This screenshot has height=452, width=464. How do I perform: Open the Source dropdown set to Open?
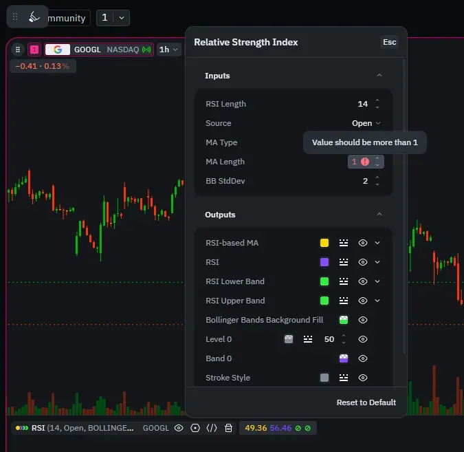[x=366, y=123]
